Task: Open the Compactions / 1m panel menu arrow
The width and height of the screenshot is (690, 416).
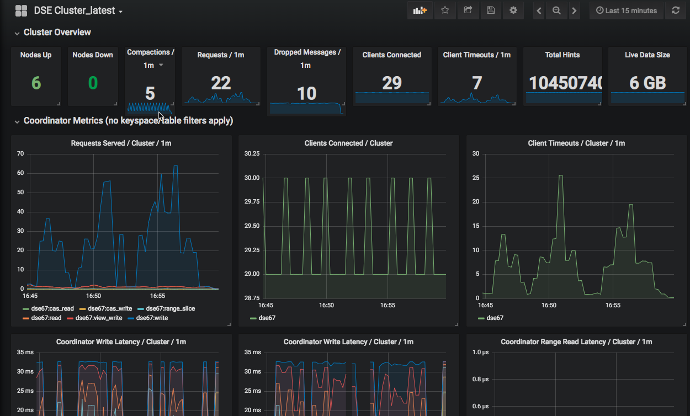Action: (x=161, y=65)
